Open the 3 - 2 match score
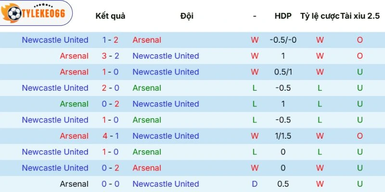Screen dimensions: 385x192 click(111, 56)
